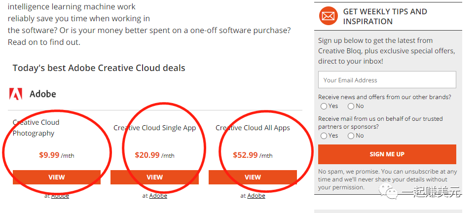Select Yes for news and offers from other brands

pos(324,106)
